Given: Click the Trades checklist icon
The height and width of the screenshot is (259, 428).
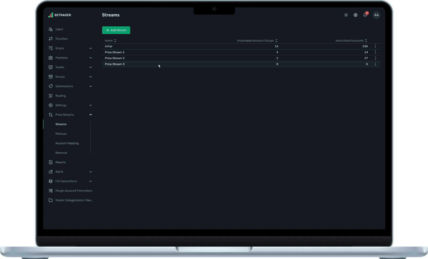Looking at the screenshot, I should click(x=51, y=67).
